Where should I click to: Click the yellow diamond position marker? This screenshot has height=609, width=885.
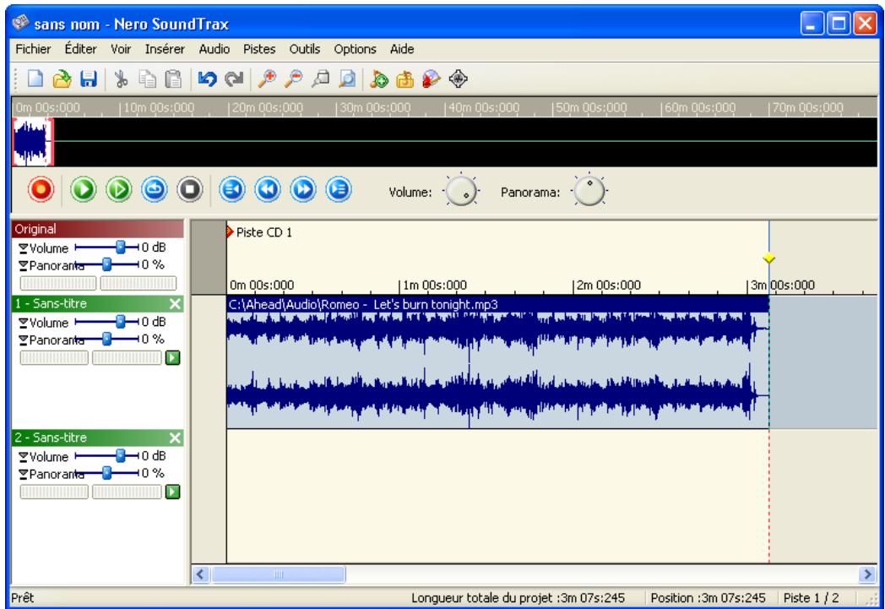tap(768, 258)
